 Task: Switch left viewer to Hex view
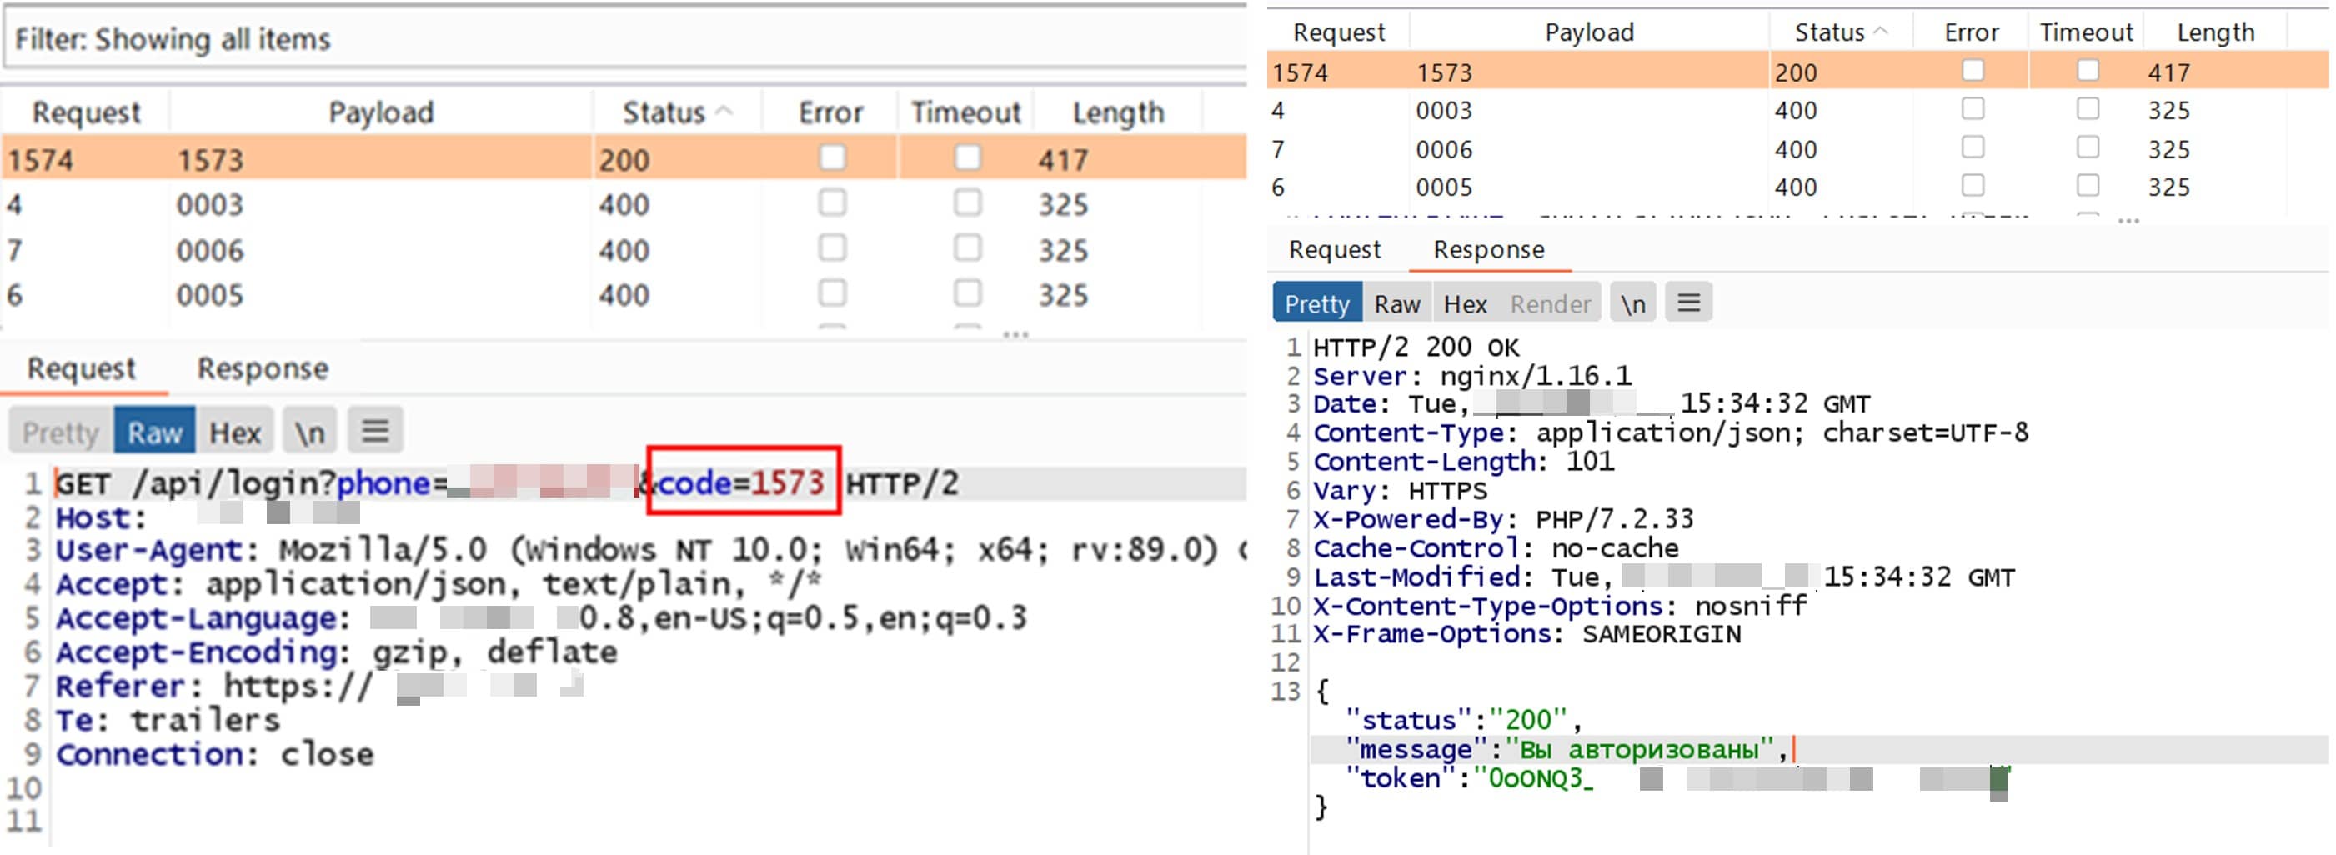(x=236, y=432)
